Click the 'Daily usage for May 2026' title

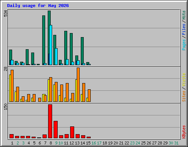point(38,6)
